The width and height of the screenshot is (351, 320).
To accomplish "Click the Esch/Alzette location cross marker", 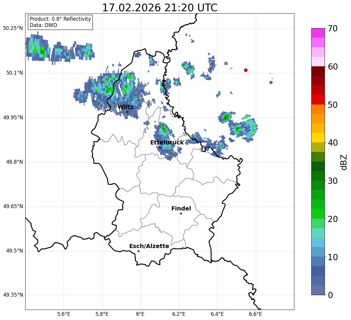I will click(x=138, y=251).
